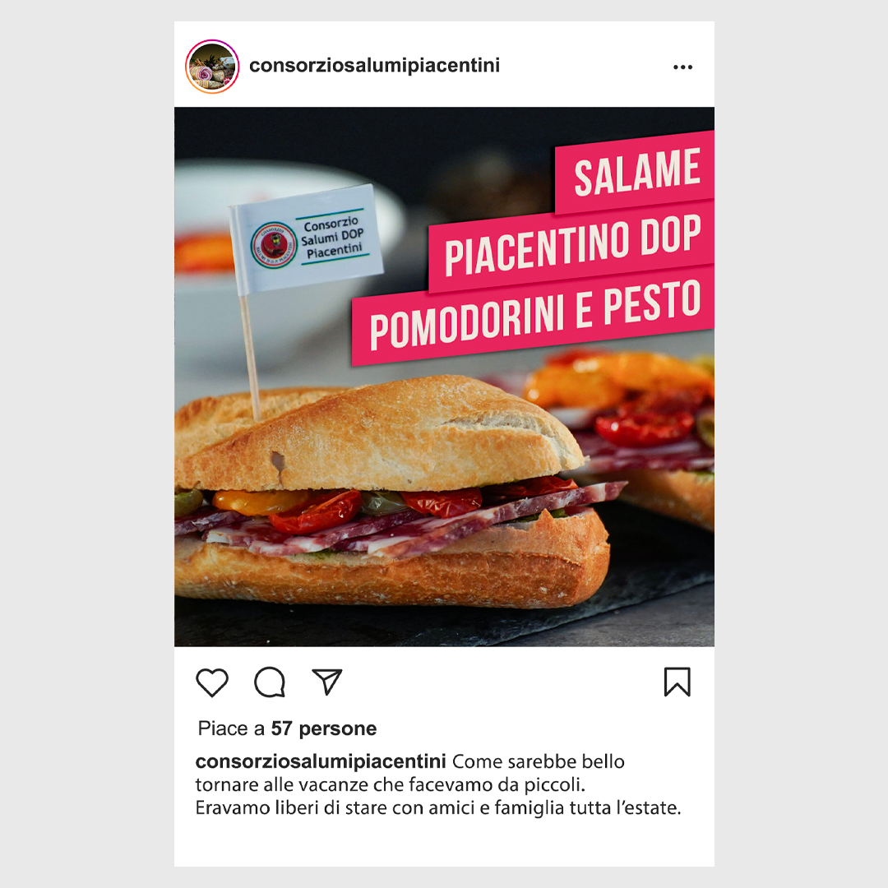Click the round Consorzio logo on the flag
888x888 pixels.
point(274,245)
